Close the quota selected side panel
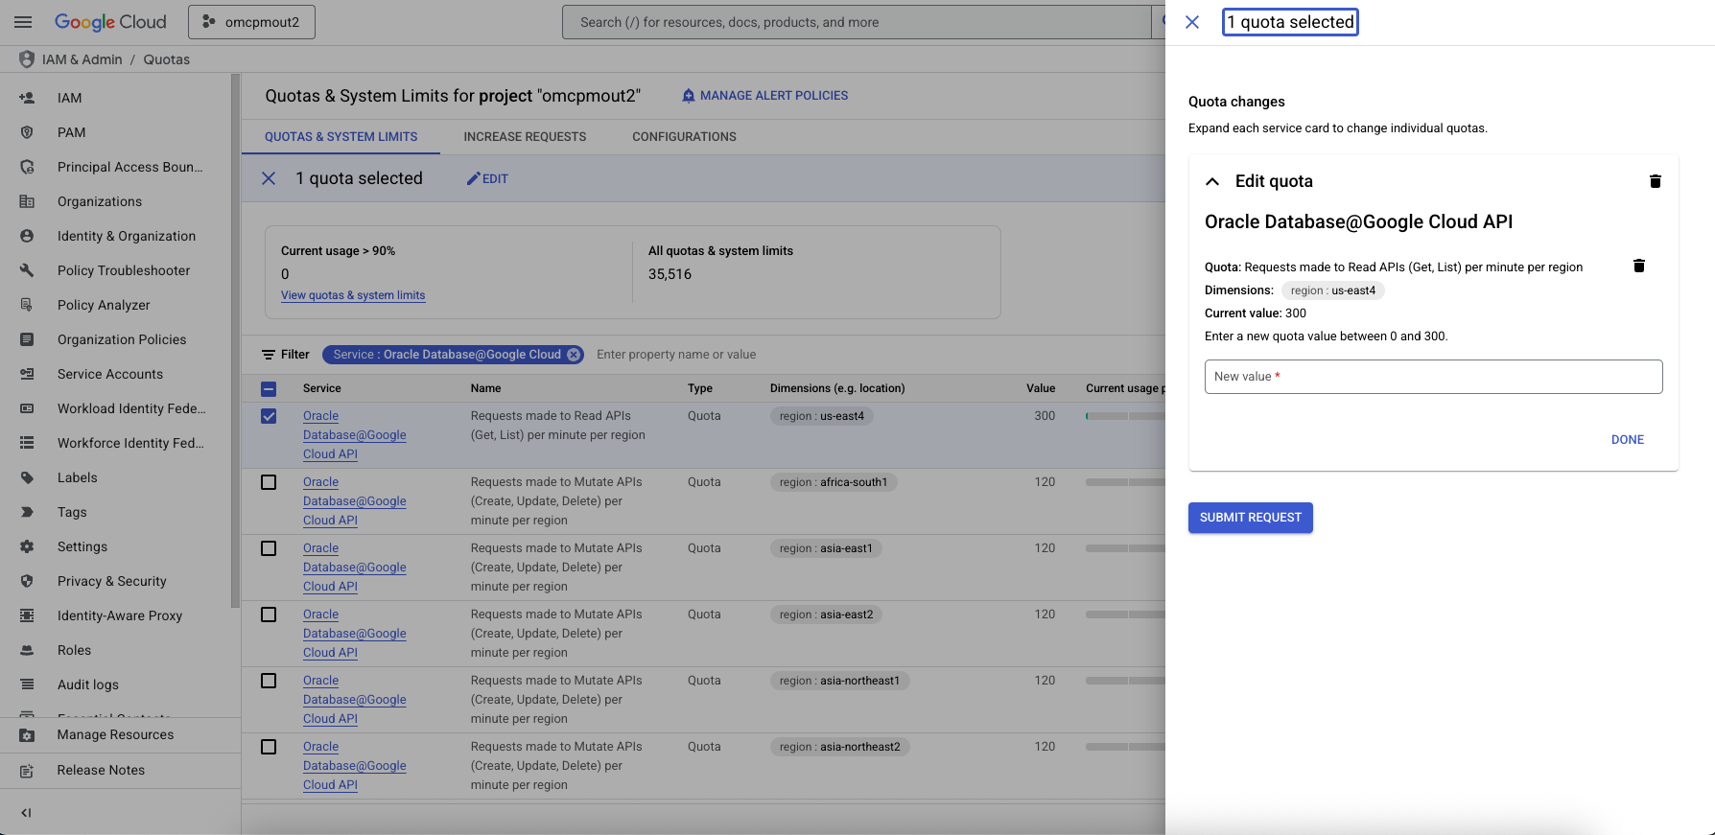This screenshot has width=1715, height=835. pyautogui.click(x=1192, y=22)
